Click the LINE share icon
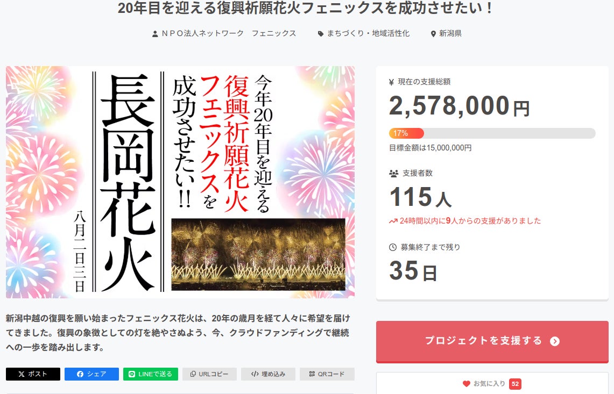Screen dimensions: 614x394 132,374
